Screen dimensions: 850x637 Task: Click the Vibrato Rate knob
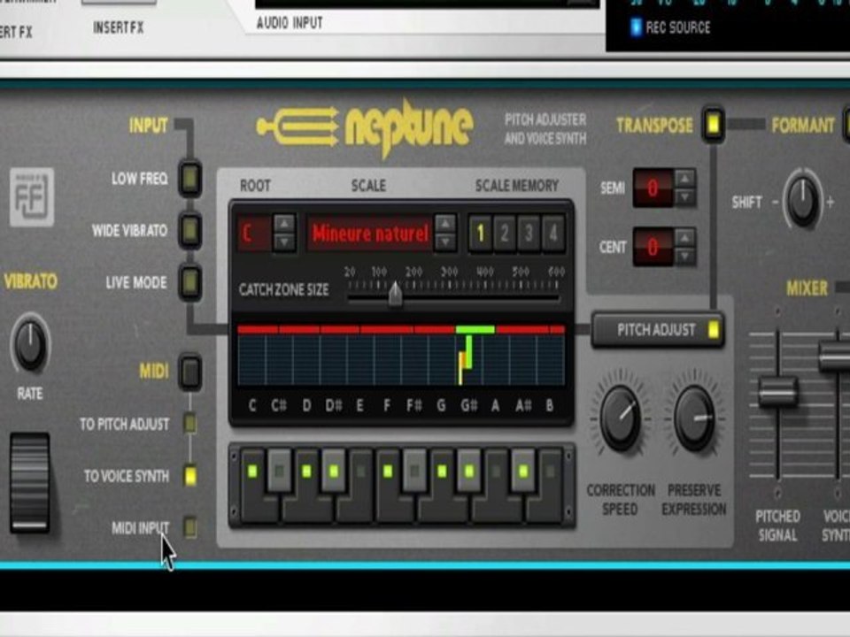pos(30,345)
